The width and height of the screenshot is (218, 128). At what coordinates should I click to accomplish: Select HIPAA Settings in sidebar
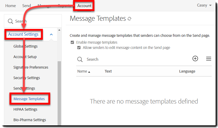pyautogui.click(x=25, y=109)
